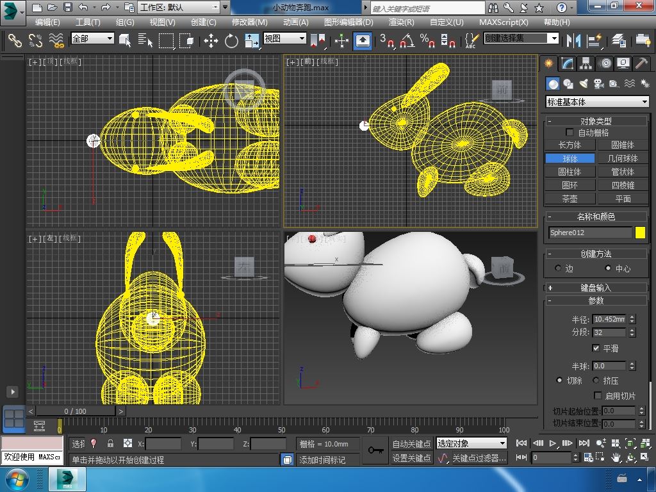656x492 pixels.
Task: Click the 设置关键点 set key button
Action: (x=411, y=458)
